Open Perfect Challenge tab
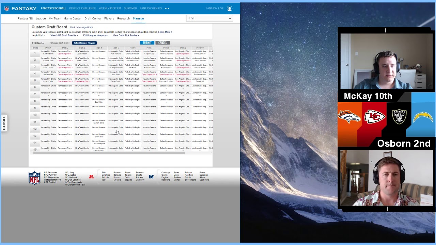Image resolution: width=436 pixels, height=245 pixels. 82,8
